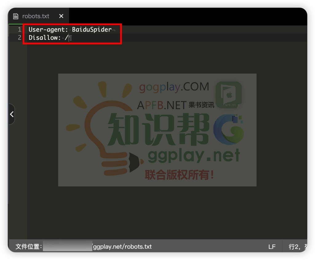Switch to the robots.txt tab
This screenshot has width=315, height=260.
click(x=36, y=16)
